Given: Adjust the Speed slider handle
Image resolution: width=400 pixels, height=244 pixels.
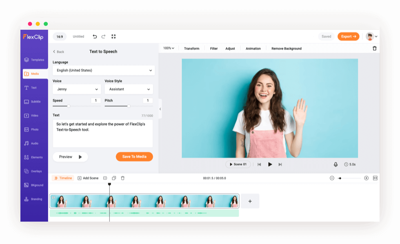Looking at the screenshot, I should pos(69,106).
